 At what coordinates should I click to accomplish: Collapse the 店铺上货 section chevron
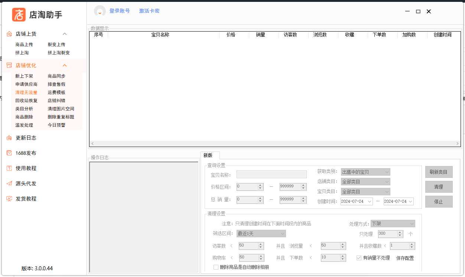(x=65, y=34)
